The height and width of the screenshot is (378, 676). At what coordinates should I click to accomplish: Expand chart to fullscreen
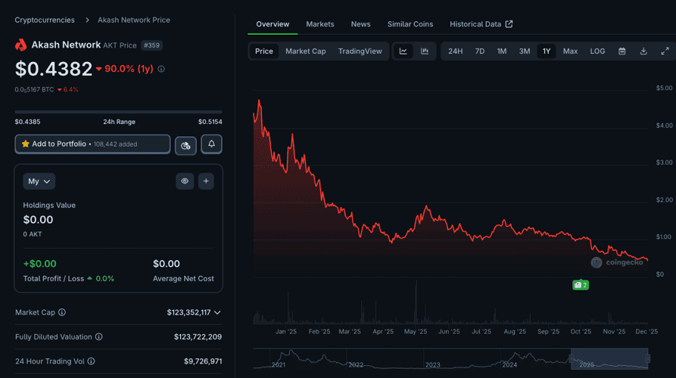coord(665,51)
